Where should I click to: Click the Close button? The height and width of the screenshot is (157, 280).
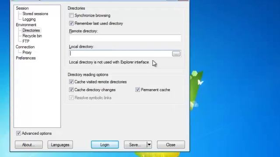click(171, 145)
